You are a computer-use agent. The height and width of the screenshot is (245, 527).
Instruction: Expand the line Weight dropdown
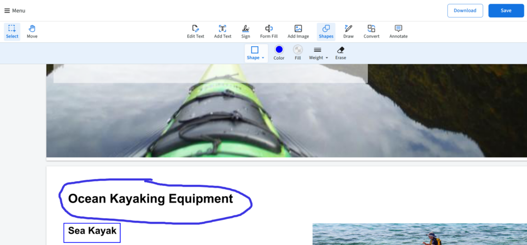click(318, 53)
